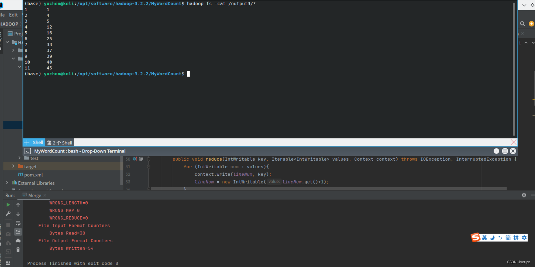Screen dimensions: 535x267
Task: Rerun the Merge program with green play icon
Action: 8,205
